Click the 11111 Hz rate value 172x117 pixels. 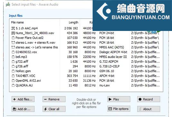tap(89, 76)
